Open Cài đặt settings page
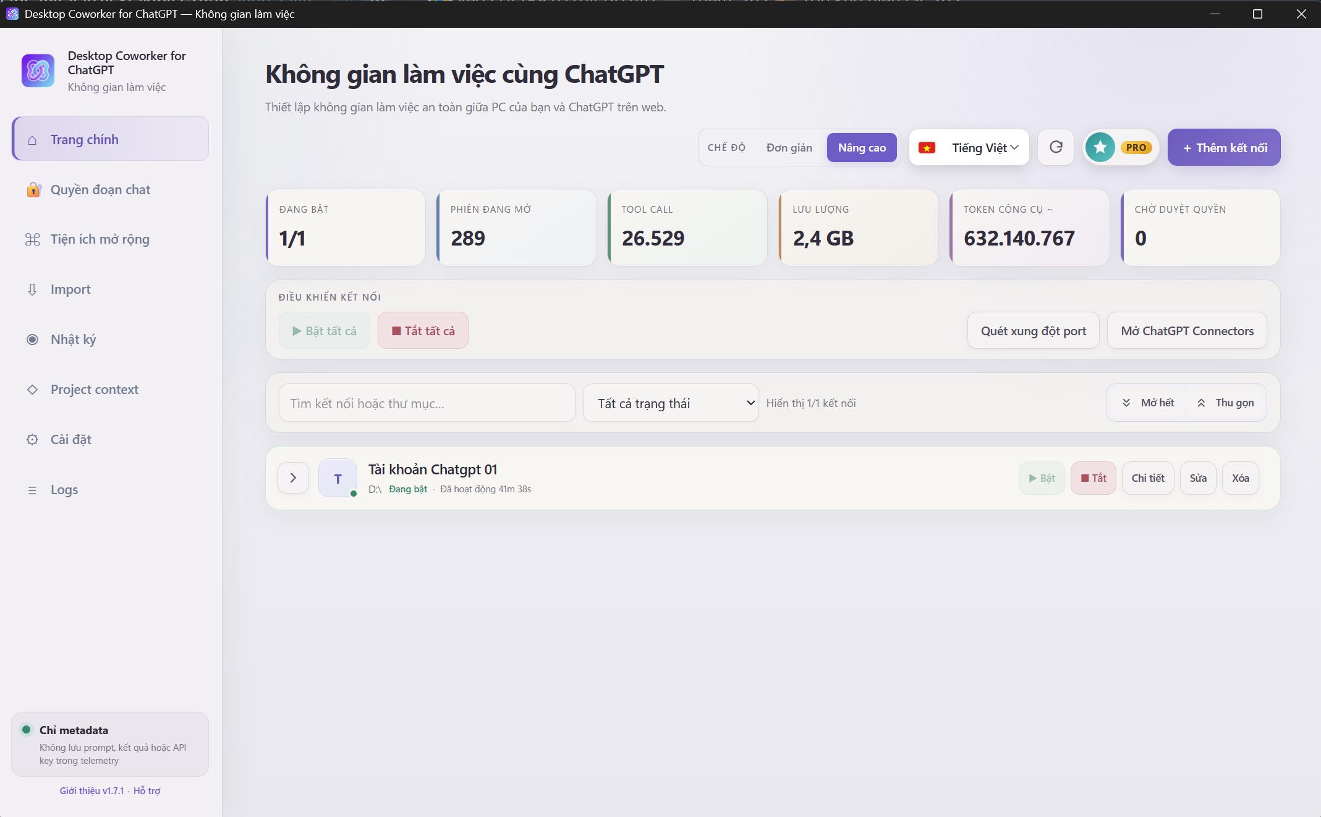 (x=110, y=440)
